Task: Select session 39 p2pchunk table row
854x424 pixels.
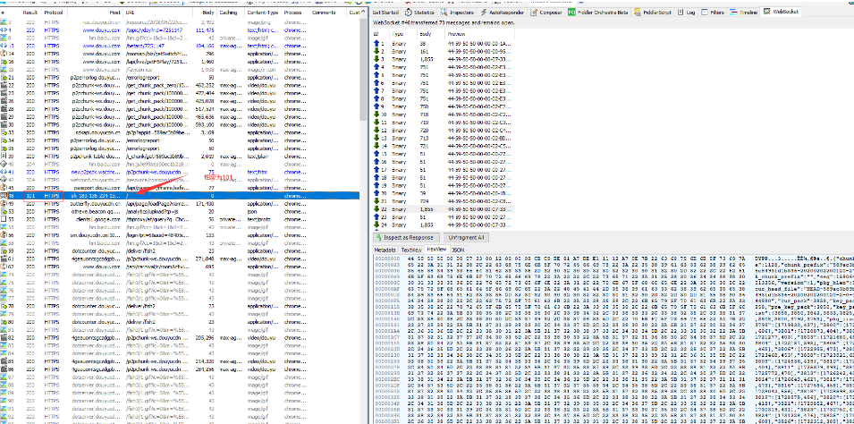Action: 180,156
